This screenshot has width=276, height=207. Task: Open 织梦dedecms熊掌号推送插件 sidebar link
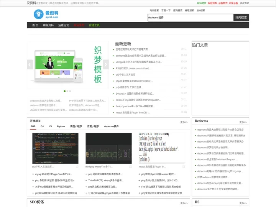tap(213, 177)
